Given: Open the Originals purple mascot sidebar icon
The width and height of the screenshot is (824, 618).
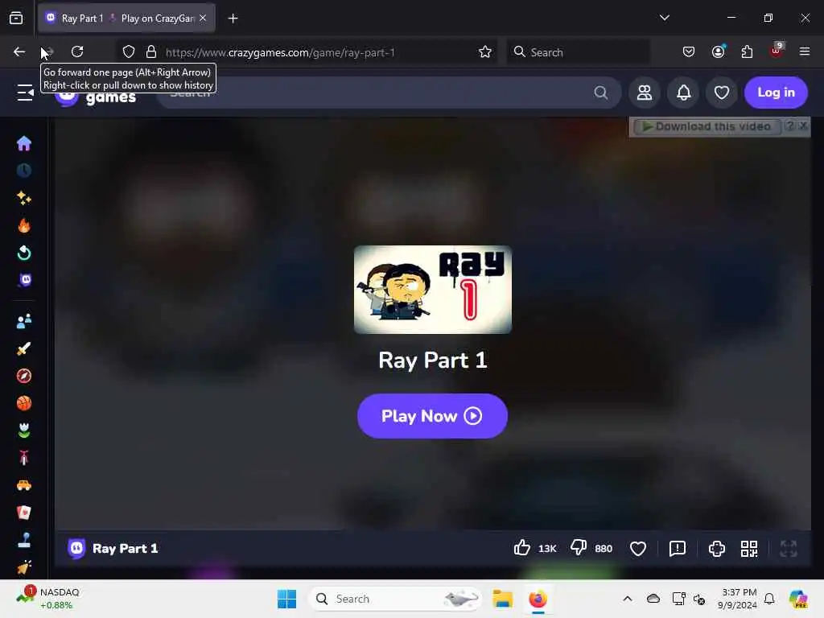Looking at the screenshot, I should 25,280.
